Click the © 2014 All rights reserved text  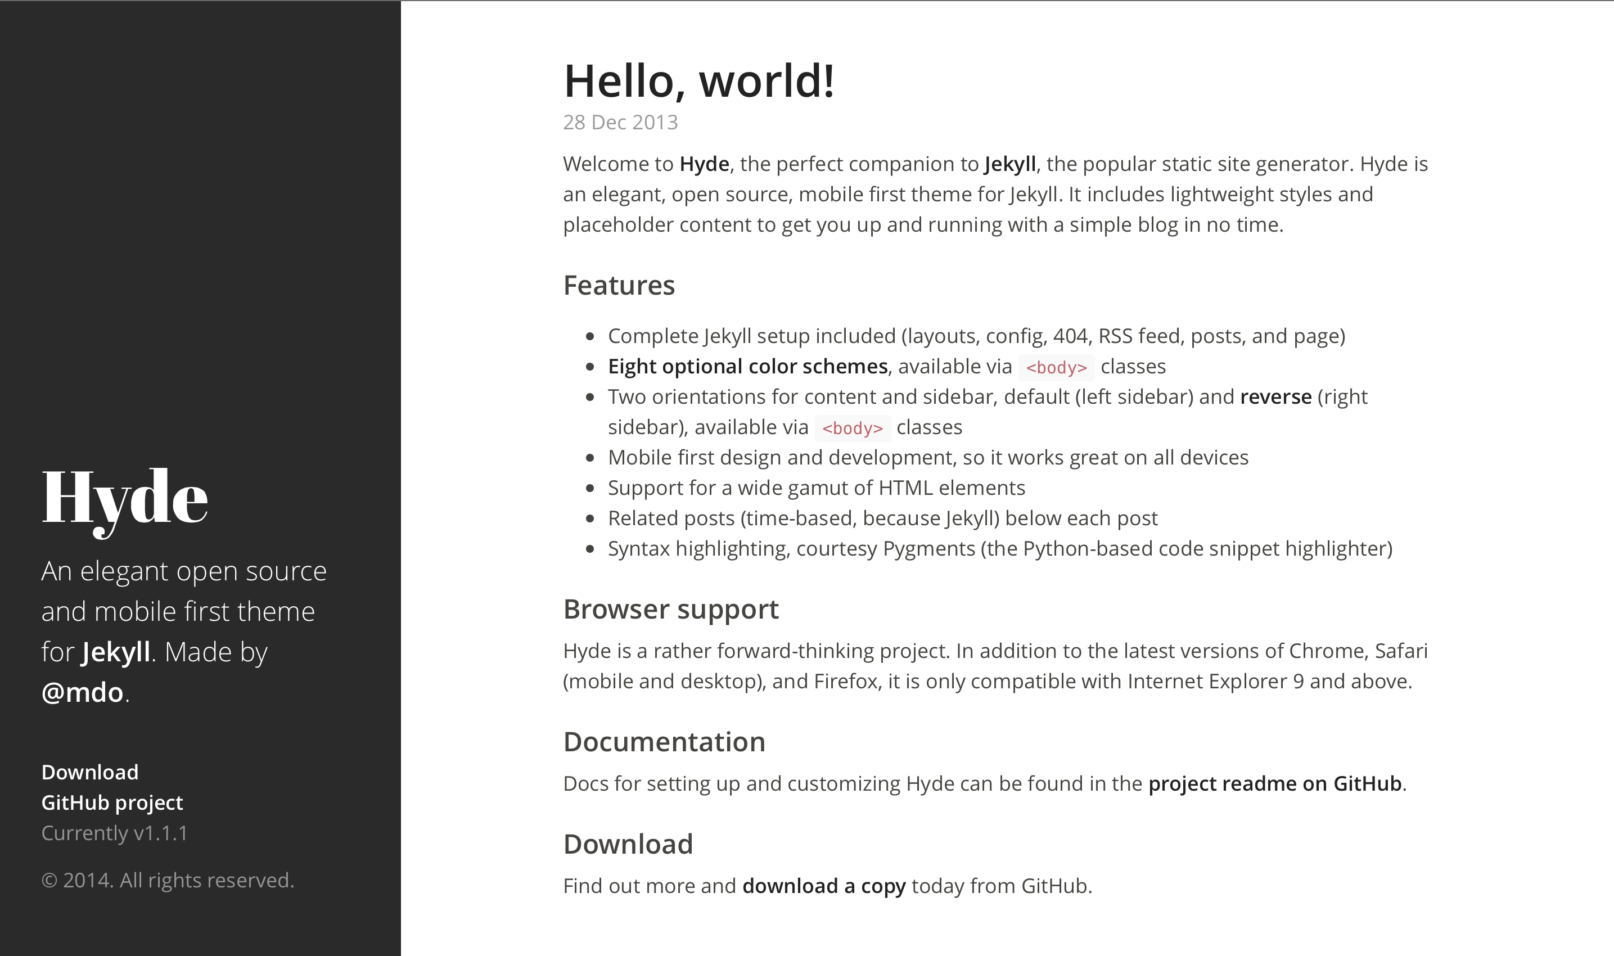pyautogui.click(x=168, y=880)
